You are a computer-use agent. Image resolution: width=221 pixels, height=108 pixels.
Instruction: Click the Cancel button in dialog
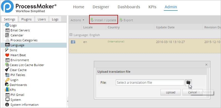(x=192, y=92)
